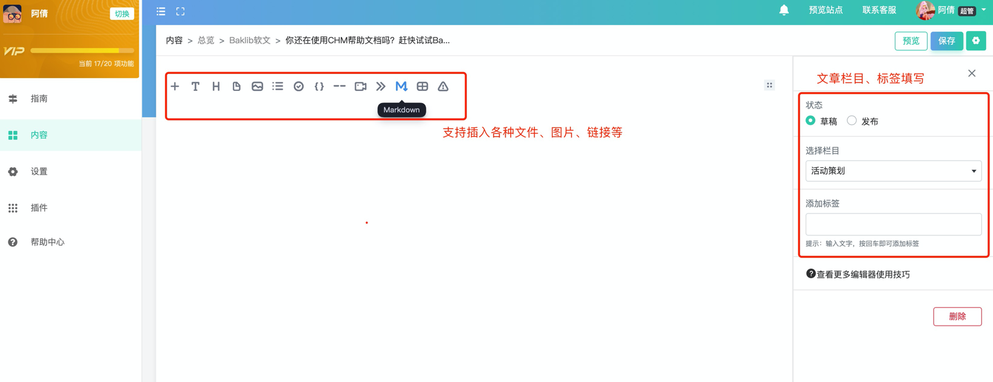Click the 超管 badge next to username
The width and height of the screenshot is (993, 382).
[x=967, y=11]
